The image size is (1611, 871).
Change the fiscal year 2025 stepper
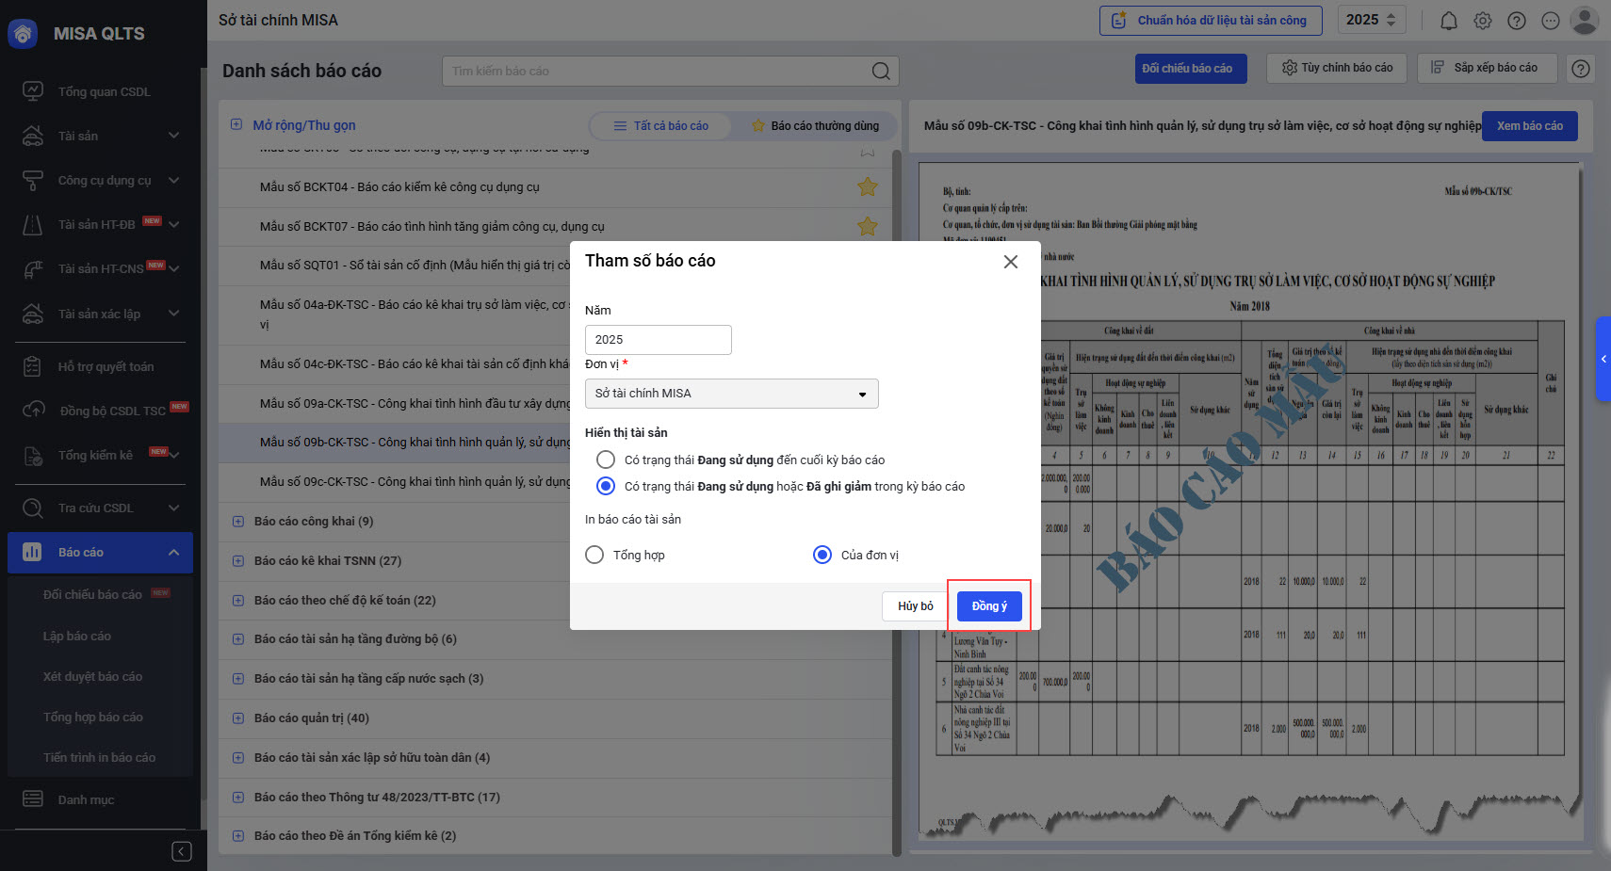pyautogui.click(x=1391, y=20)
